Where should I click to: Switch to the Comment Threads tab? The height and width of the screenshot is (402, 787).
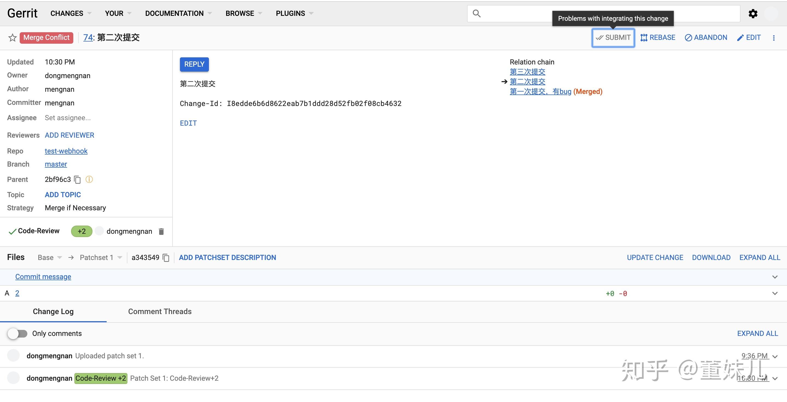[159, 311]
